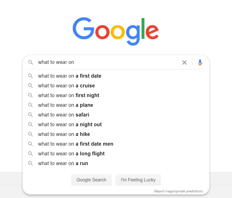
Task: Select 'what to wear on a first date men'
Action: [x=116, y=144]
